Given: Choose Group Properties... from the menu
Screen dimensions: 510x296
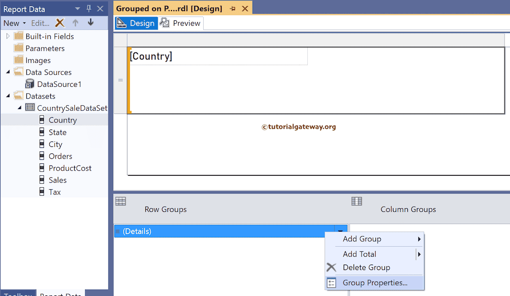Looking at the screenshot, I should coord(375,283).
